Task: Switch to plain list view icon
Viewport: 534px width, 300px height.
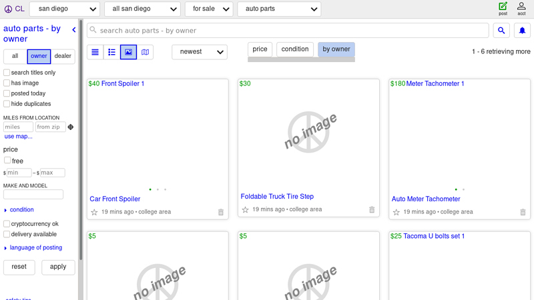Action: click(x=95, y=52)
